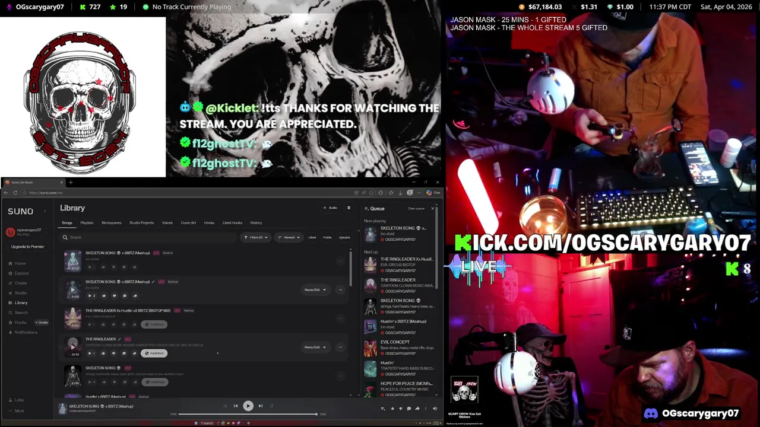Open a new browser tab with plus

click(x=70, y=183)
